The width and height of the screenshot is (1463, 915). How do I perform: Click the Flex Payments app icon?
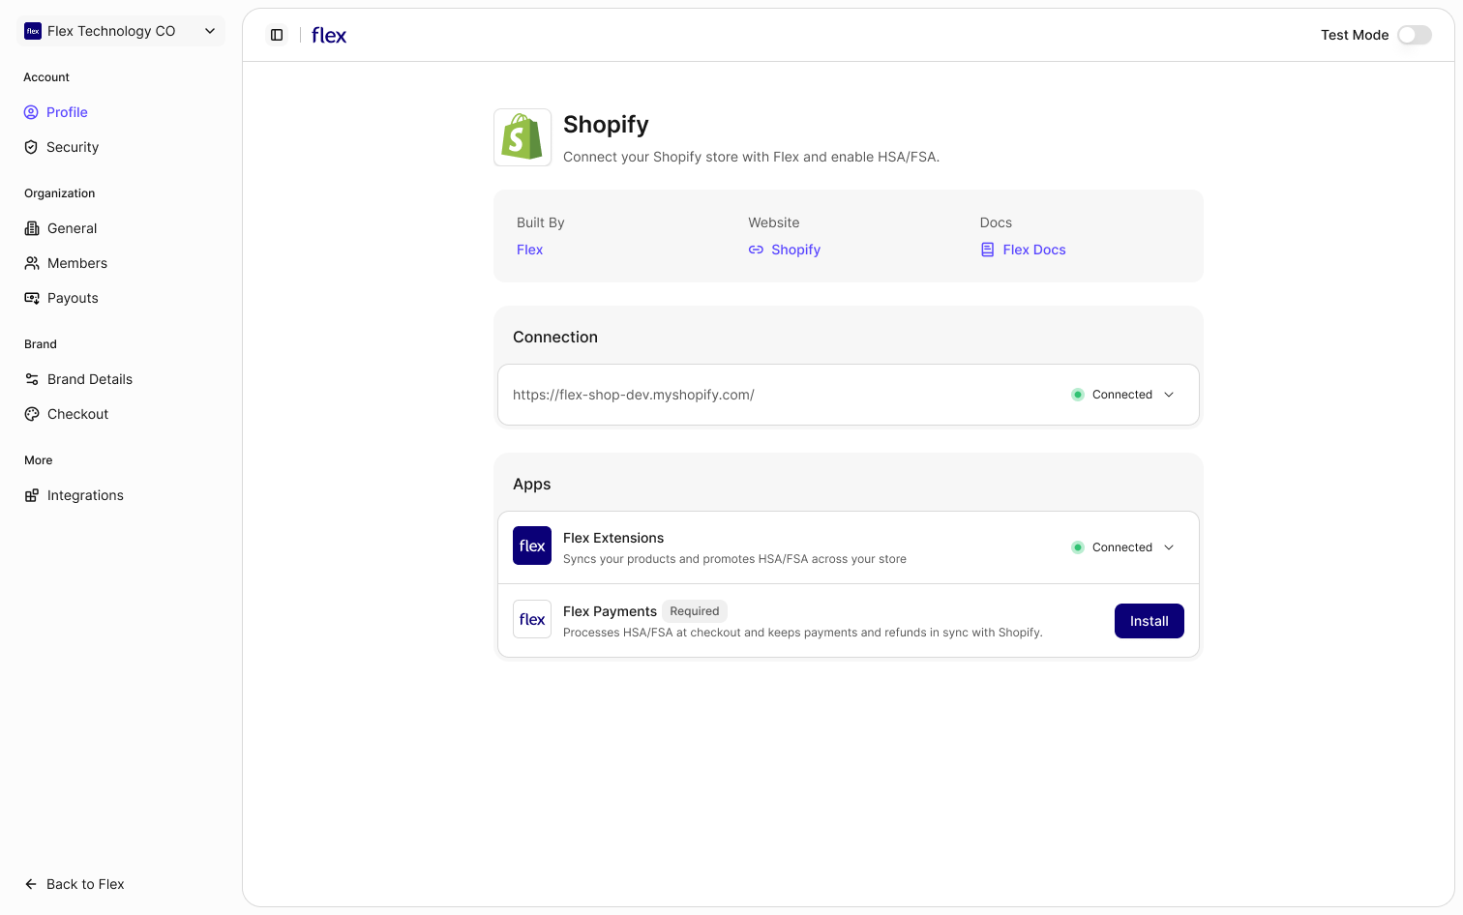pos(532,619)
